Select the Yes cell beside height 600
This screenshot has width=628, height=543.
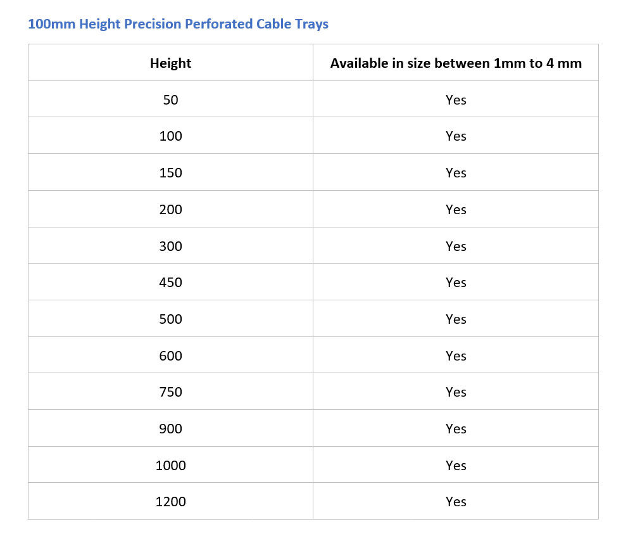click(x=456, y=355)
